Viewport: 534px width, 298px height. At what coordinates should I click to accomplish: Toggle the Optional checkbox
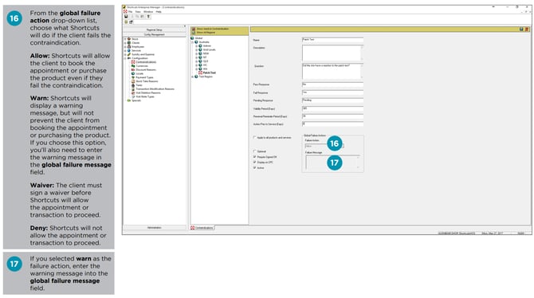coord(254,151)
